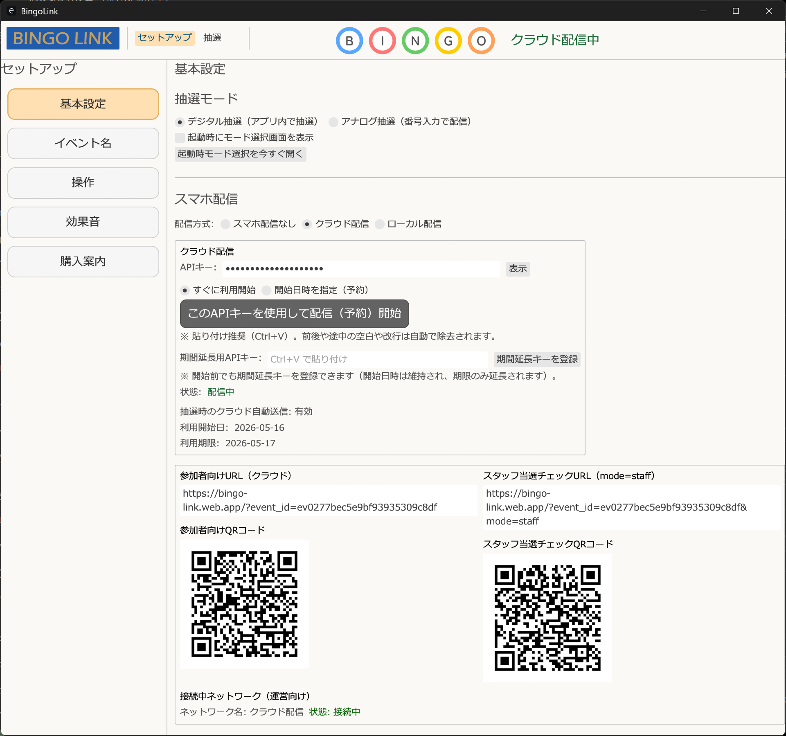Click the red I bingo ball icon
Image resolution: width=786 pixels, height=736 pixels.
(383, 41)
